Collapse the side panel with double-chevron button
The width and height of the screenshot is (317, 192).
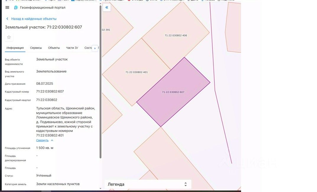pos(107,7)
